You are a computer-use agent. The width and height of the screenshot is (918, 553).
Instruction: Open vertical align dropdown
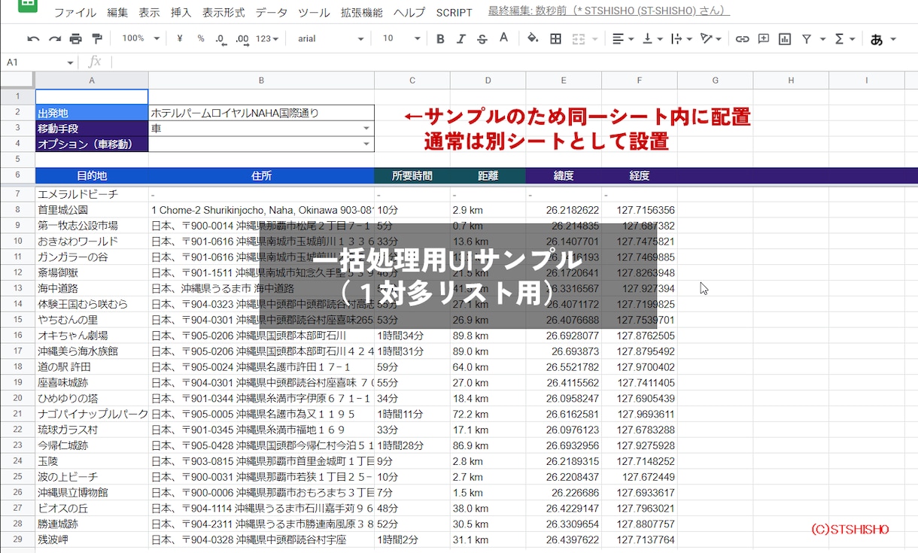tap(652, 38)
